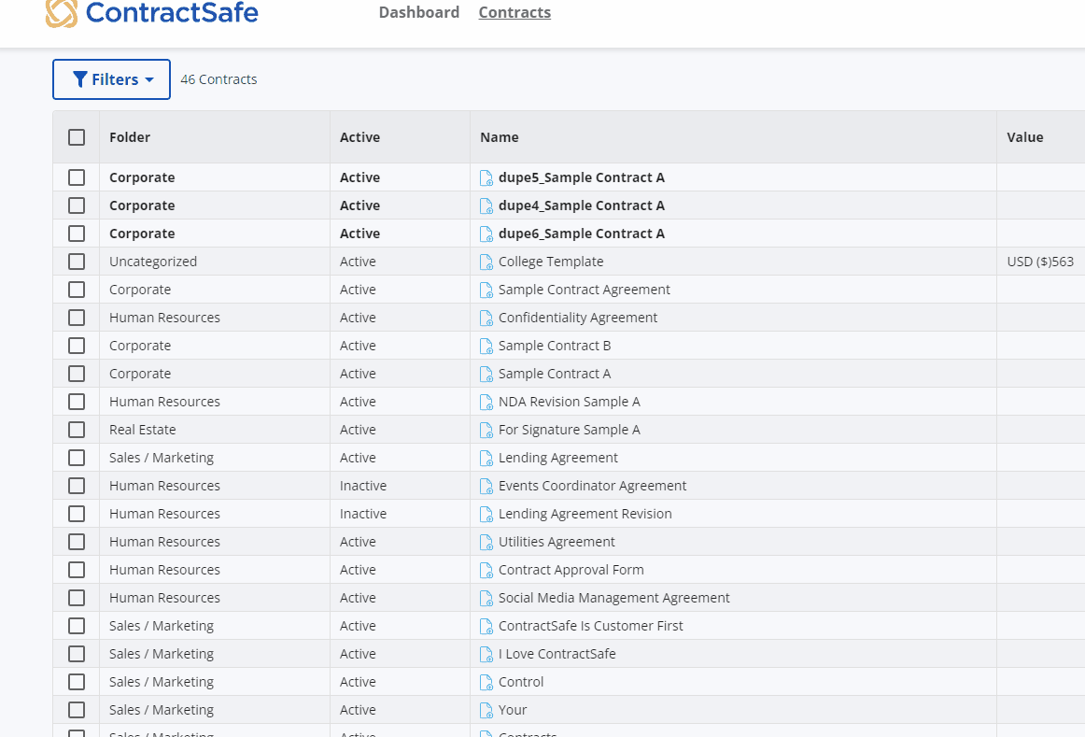Go to the Dashboard tab
Screen dimensions: 1085x737
(418, 12)
